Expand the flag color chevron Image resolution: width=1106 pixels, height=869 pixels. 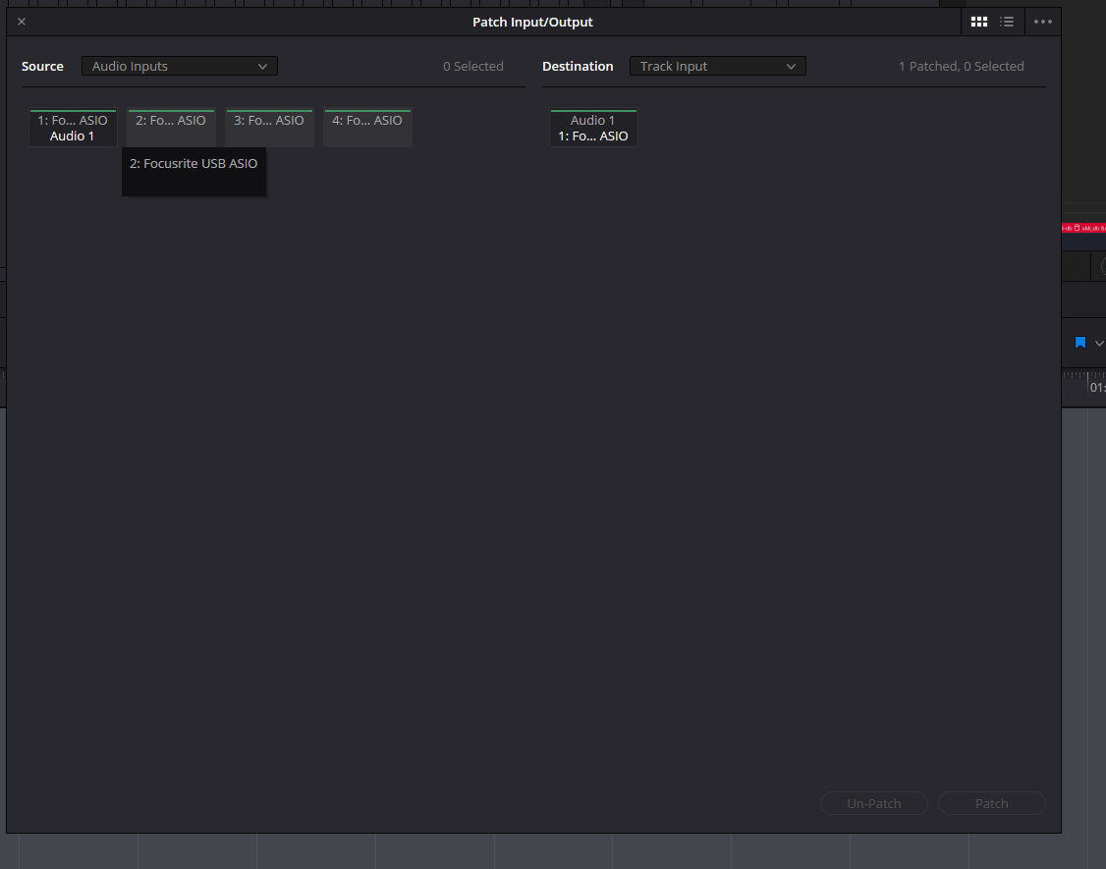pyautogui.click(x=1099, y=343)
